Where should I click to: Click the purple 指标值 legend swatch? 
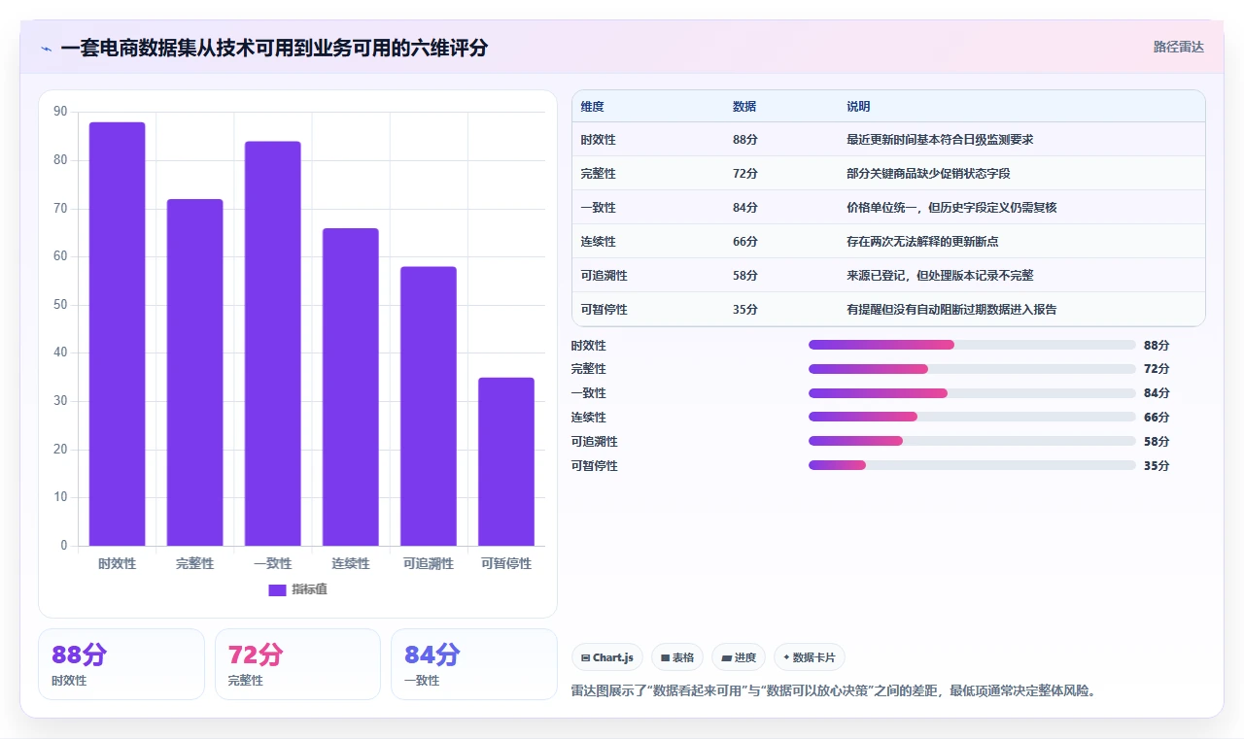coord(277,589)
